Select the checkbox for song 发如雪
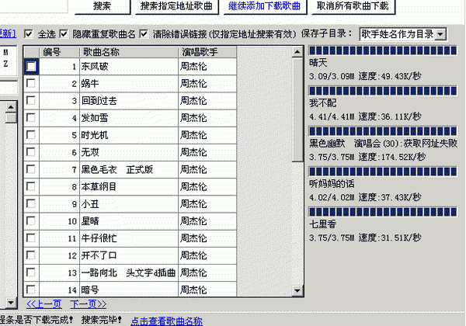Image resolution: width=466 pixels, height=326 pixels. 31,118
